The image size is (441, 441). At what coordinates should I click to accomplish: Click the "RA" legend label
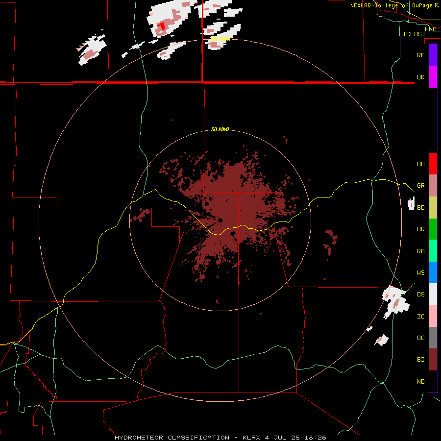click(x=420, y=251)
